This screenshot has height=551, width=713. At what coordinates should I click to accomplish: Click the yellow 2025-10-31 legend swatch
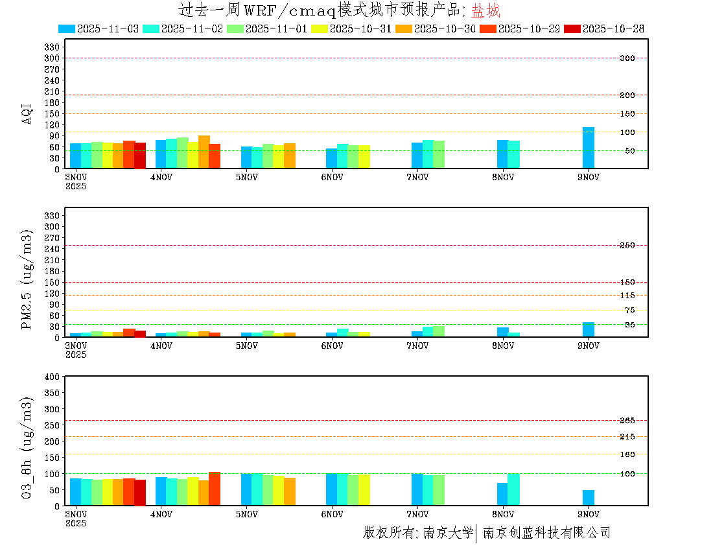pyautogui.click(x=320, y=29)
